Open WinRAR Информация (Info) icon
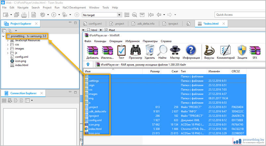Image resolution: width=266 pixels, height=146 pixels. [191, 50]
